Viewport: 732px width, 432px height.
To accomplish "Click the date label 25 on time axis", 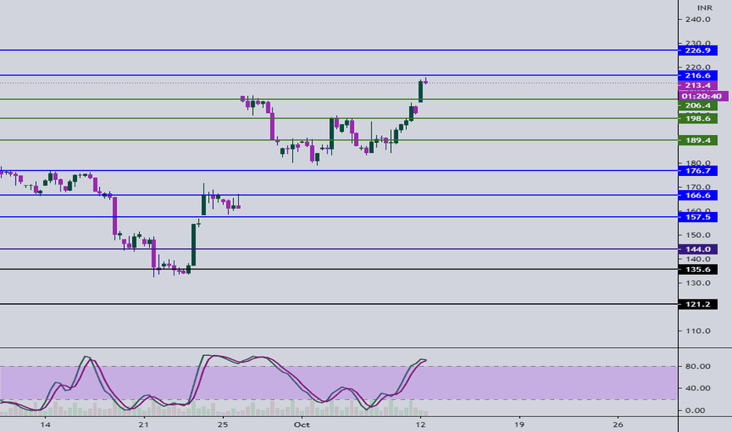I will [x=223, y=424].
